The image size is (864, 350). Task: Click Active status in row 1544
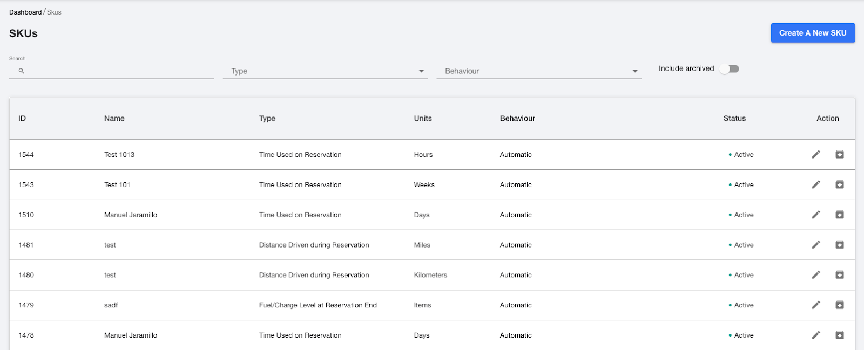click(741, 154)
